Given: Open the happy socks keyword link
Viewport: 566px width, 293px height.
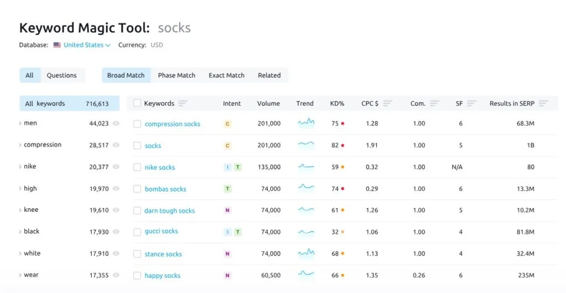Looking at the screenshot, I should [163, 275].
